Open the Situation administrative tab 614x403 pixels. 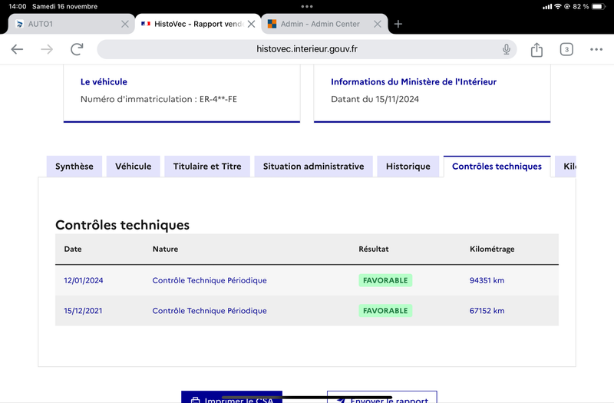click(313, 167)
